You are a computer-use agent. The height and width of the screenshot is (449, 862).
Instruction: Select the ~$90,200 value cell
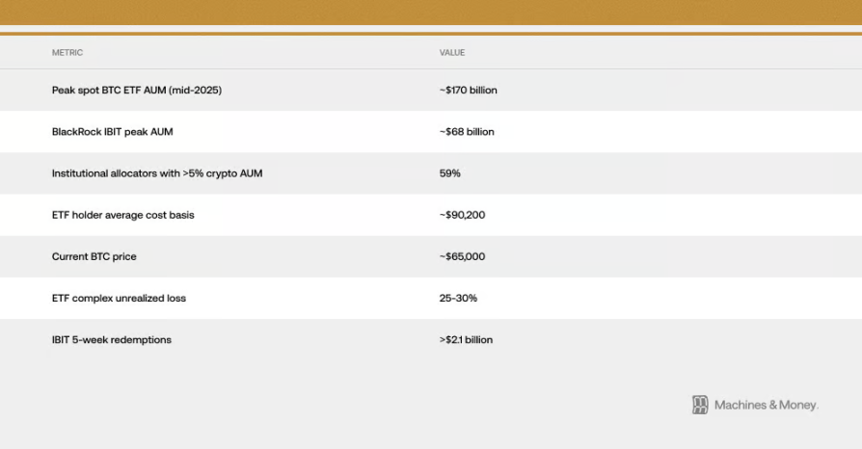tap(462, 215)
